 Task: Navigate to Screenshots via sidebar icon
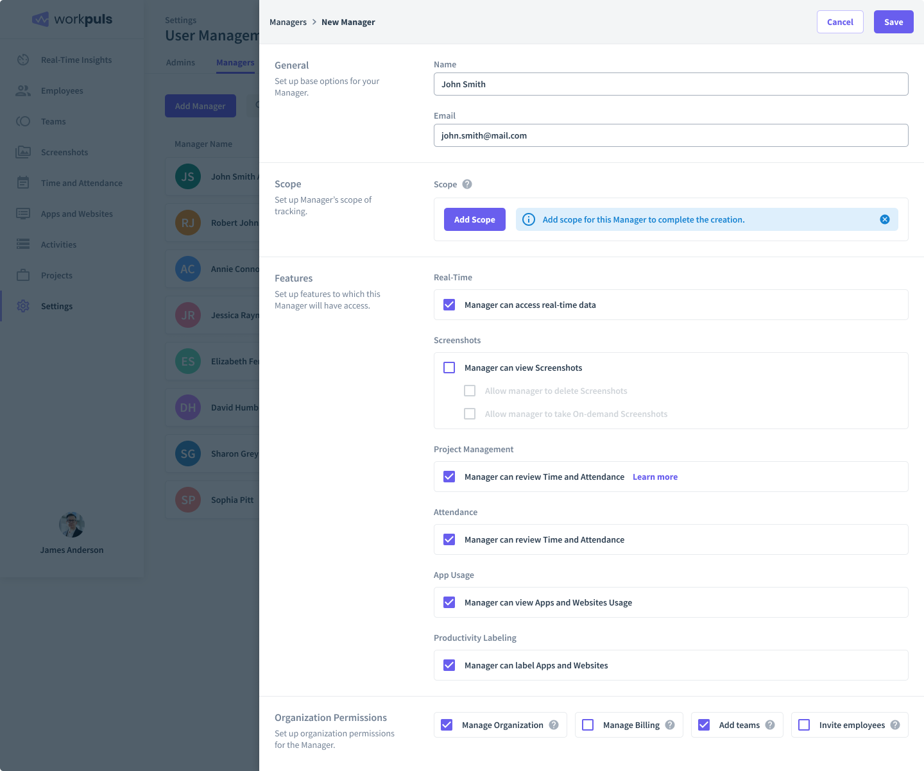23,152
